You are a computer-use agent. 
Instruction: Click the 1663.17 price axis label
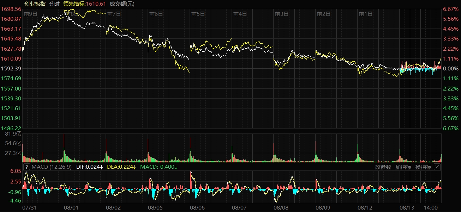click(11, 29)
